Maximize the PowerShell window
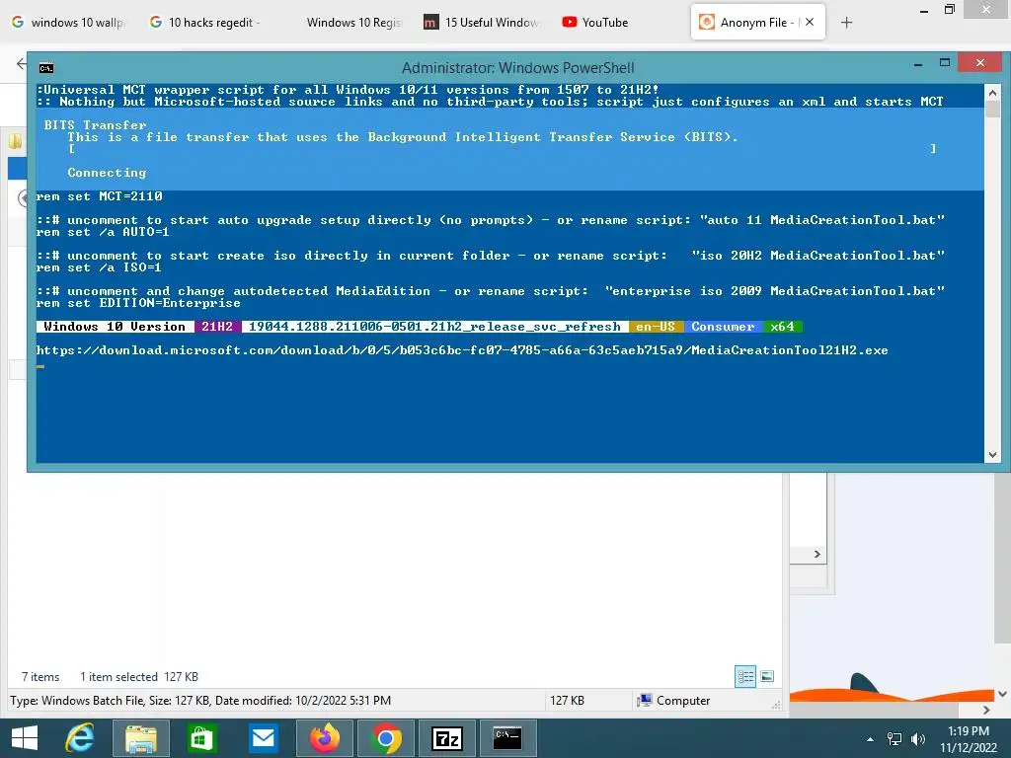The image size is (1011, 758). [x=945, y=62]
